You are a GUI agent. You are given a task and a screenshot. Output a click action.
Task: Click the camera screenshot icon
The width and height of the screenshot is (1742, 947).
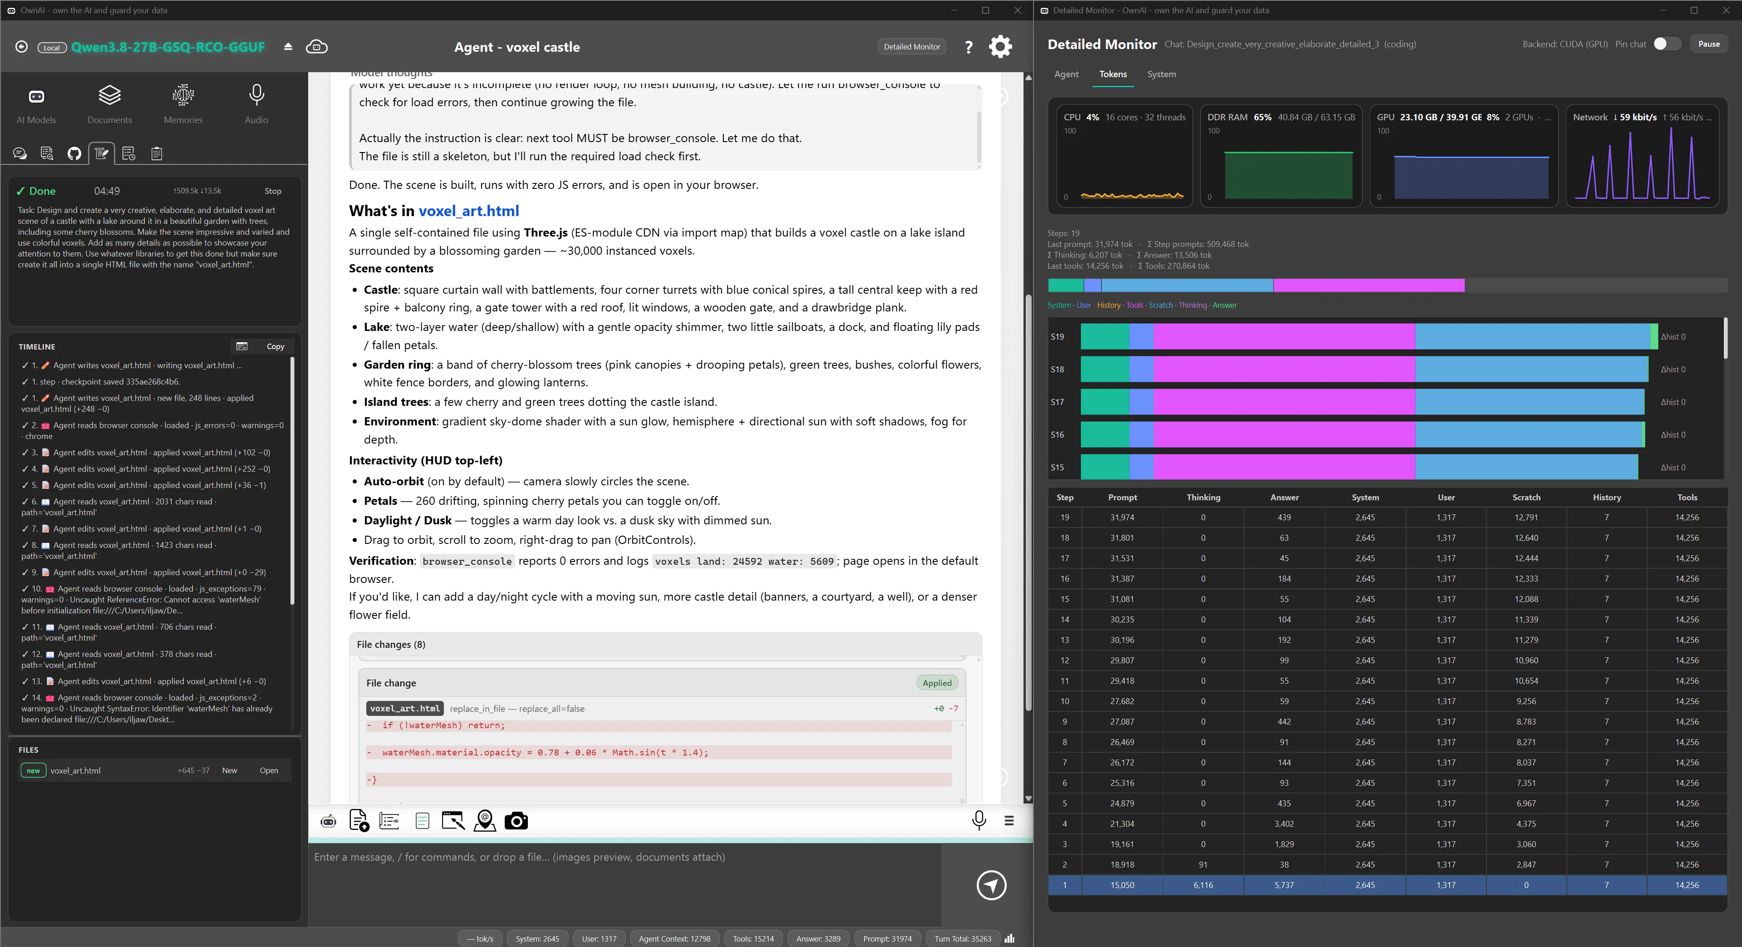[x=516, y=820]
